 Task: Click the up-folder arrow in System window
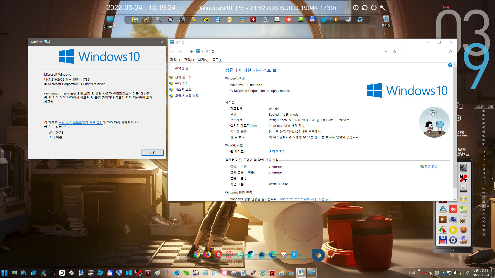(x=191, y=51)
